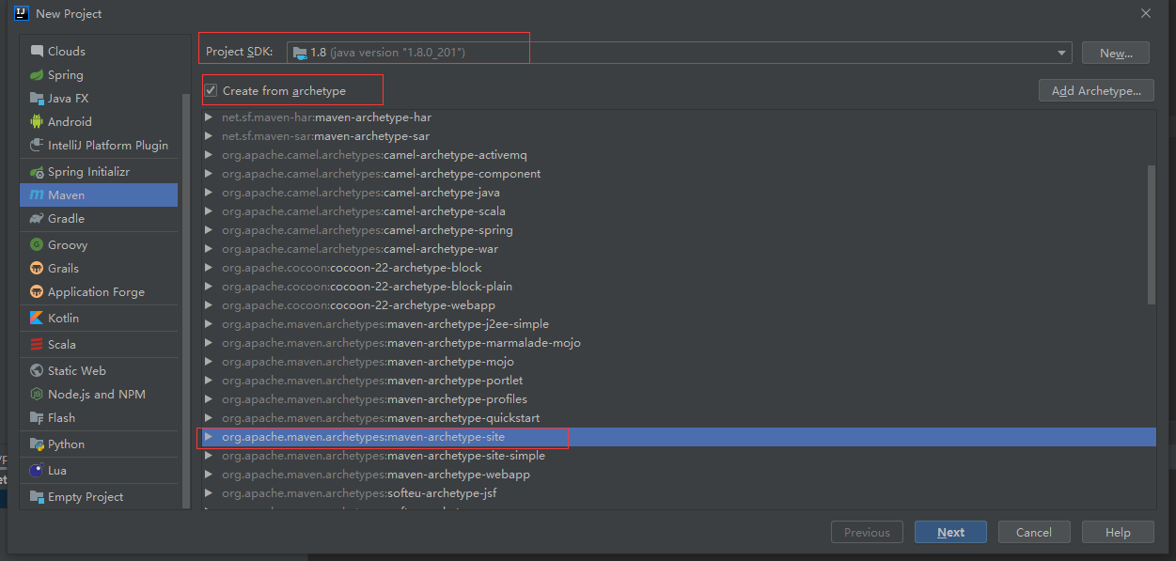The height and width of the screenshot is (561, 1176).
Task: Click the archetype list vertical scrollbar
Action: coord(1152,235)
